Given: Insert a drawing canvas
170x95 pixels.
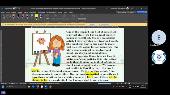Looking at the screenshot, I should [73, 17].
